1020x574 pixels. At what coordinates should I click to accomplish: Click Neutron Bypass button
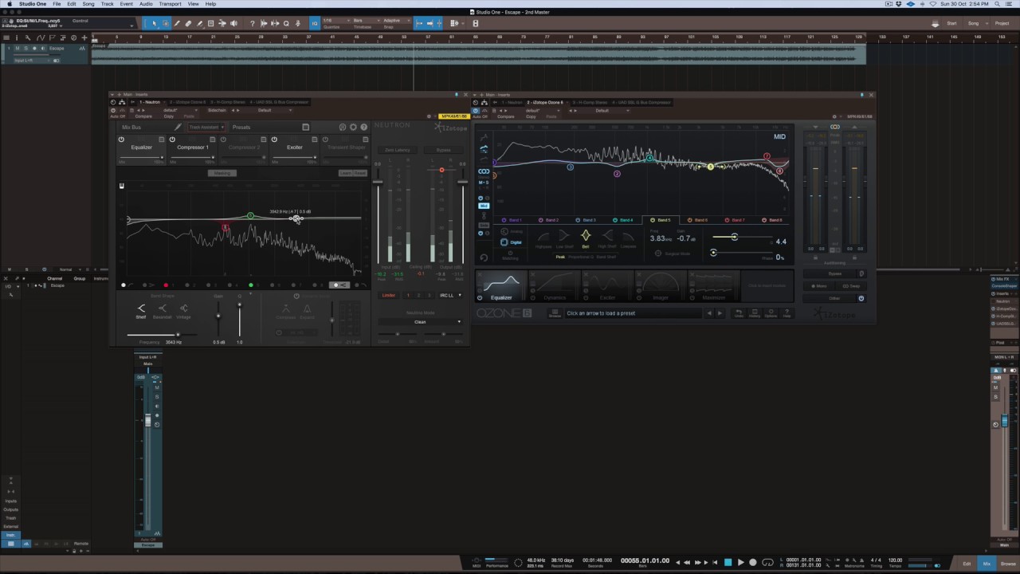tap(443, 150)
